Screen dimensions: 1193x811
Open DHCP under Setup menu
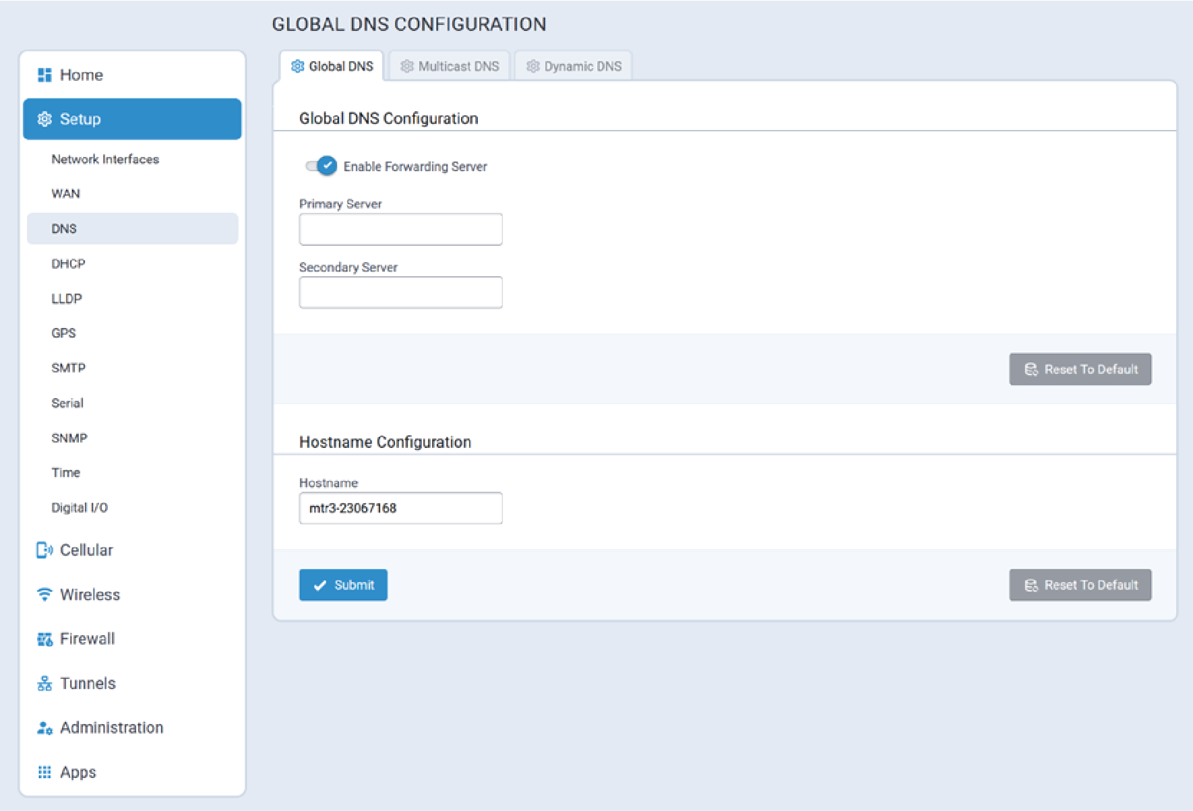pyautogui.click(x=68, y=263)
